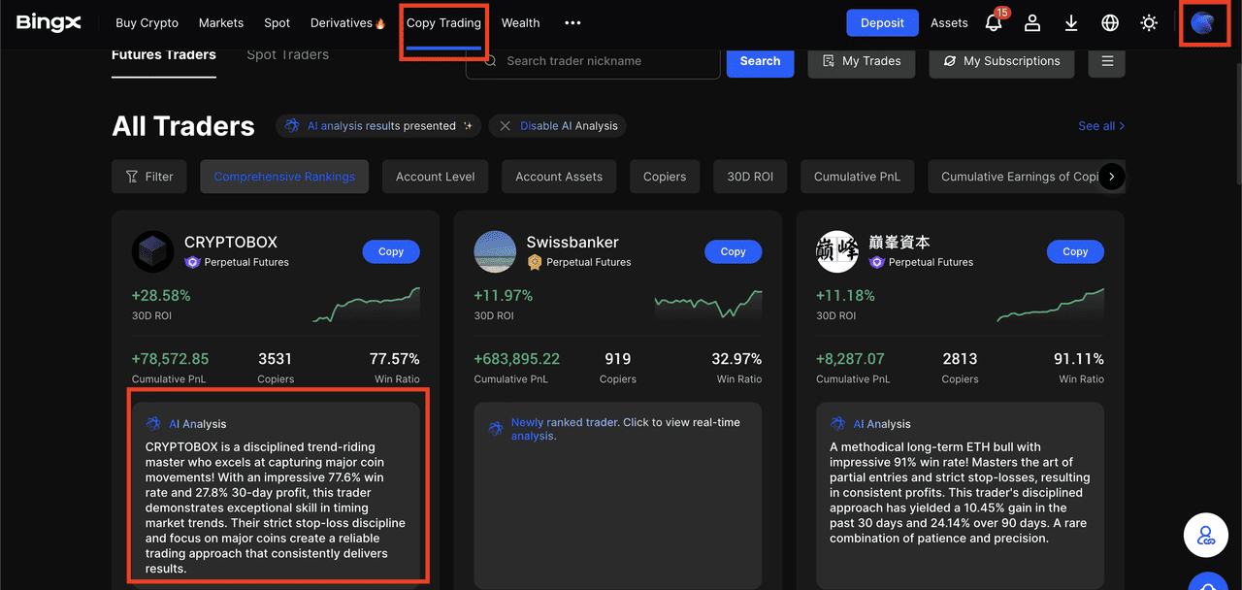Click the download app icon
This screenshot has width=1242, height=590.
pos(1071,22)
